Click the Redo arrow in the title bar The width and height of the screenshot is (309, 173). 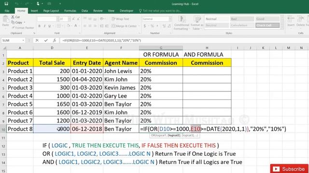(27, 3)
